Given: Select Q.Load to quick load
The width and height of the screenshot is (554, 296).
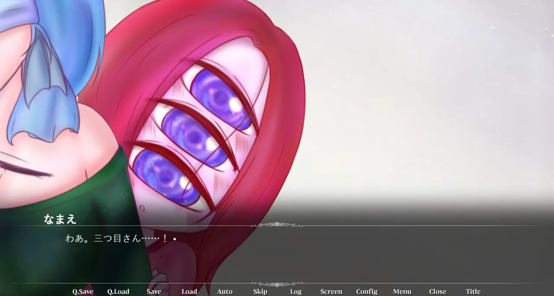Looking at the screenshot, I should click(x=118, y=292).
